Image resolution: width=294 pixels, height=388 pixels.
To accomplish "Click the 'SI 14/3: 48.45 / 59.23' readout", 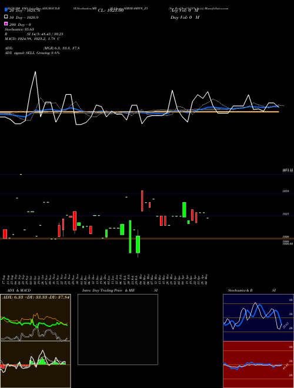I will [x=45, y=34].
